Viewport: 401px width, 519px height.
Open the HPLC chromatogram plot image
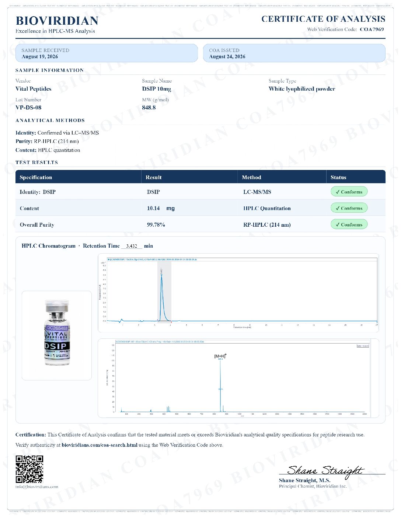coord(238,293)
